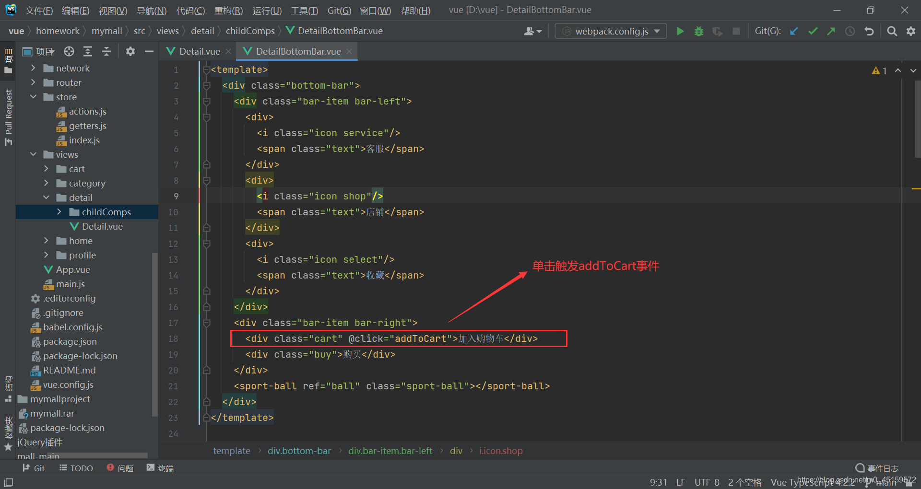Open the 文件(F) menu

39,11
